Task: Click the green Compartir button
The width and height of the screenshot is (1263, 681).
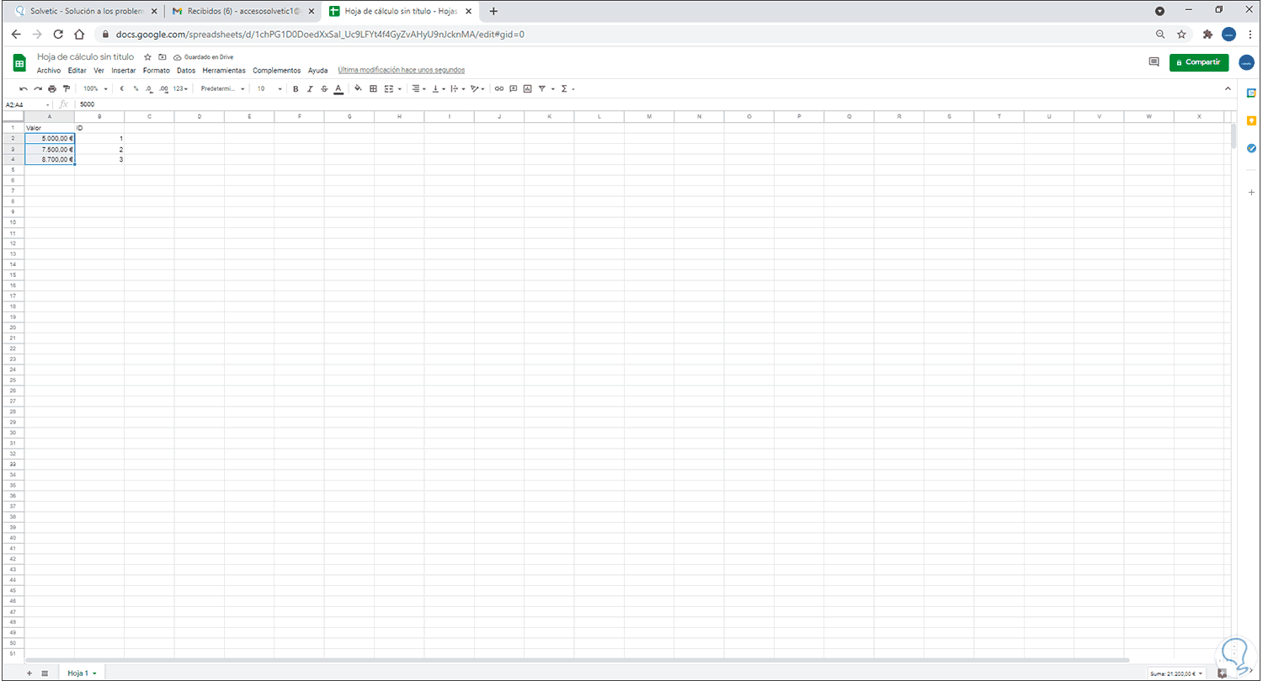Action: tap(1199, 62)
